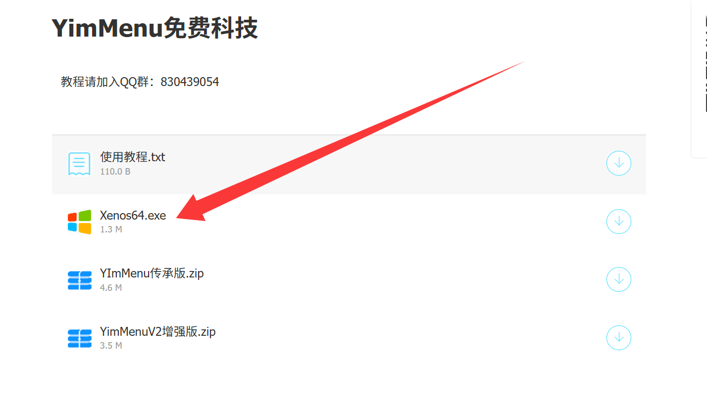Click the 1.3 M size under Xenos64.exe
707x408 pixels.
click(x=111, y=229)
